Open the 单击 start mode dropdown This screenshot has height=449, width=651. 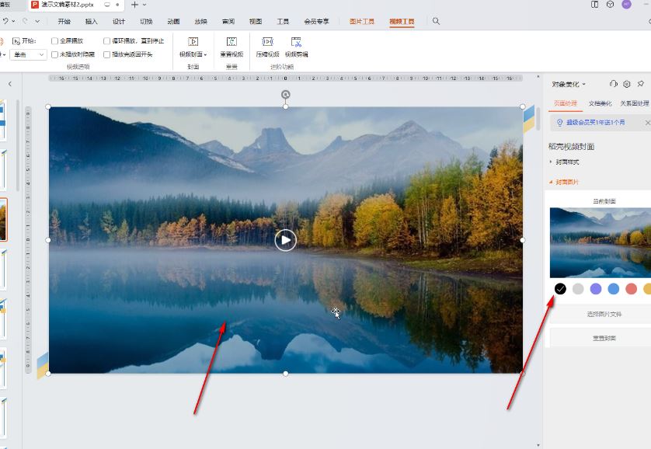pyautogui.click(x=30, y=54)
